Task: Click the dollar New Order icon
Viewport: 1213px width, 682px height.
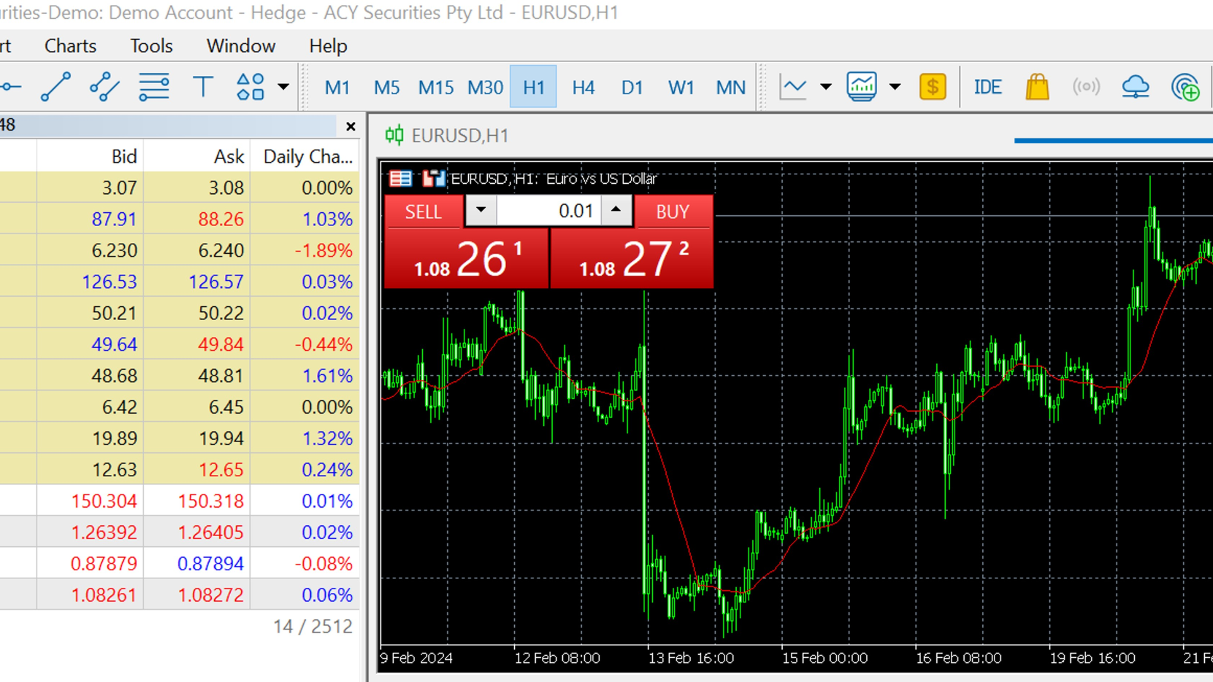Action: click(x=932, y=87)
